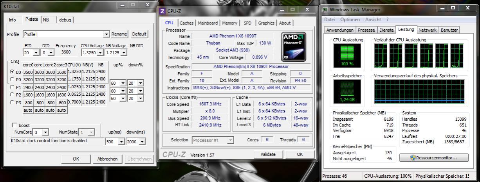Click the CPU-Auslastung: 100% status bar entry

click(x=388, y=176)
